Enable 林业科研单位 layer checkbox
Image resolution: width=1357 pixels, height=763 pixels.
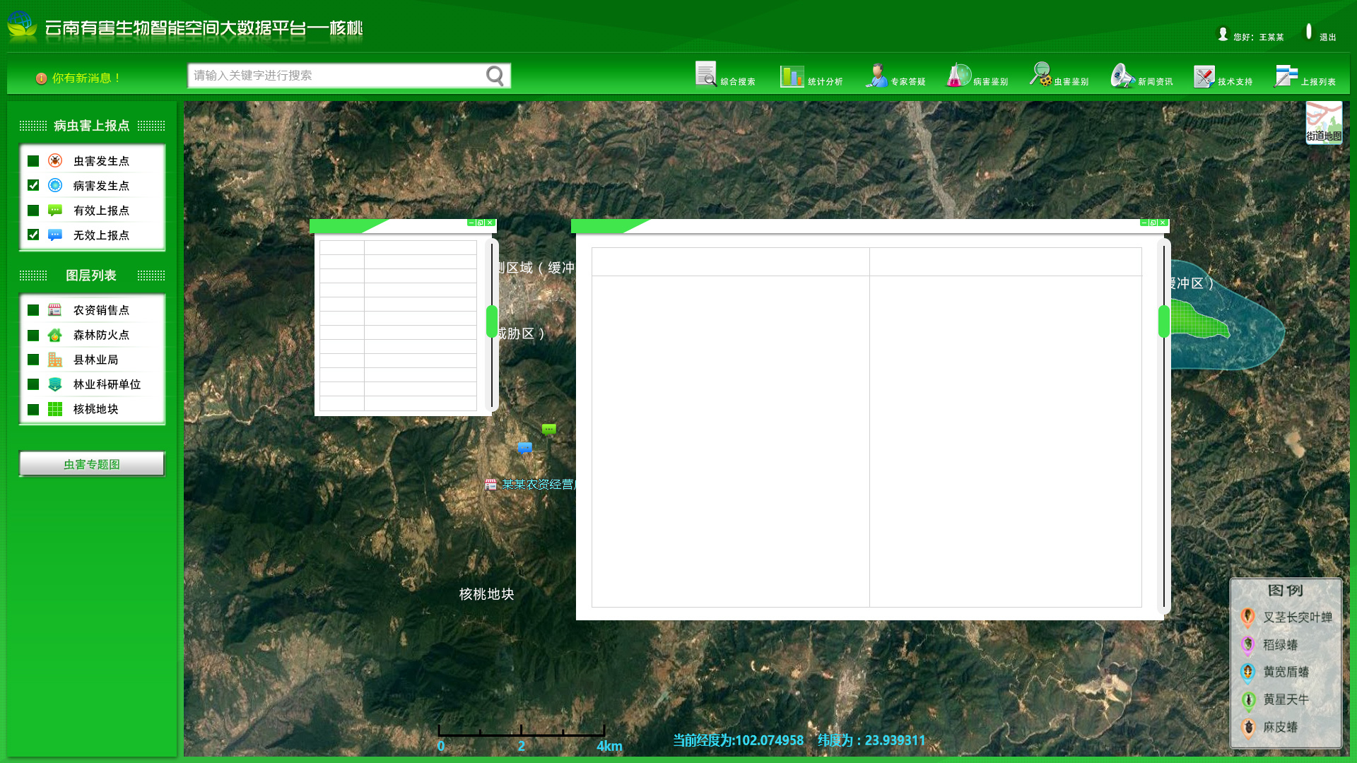(33, 384)
